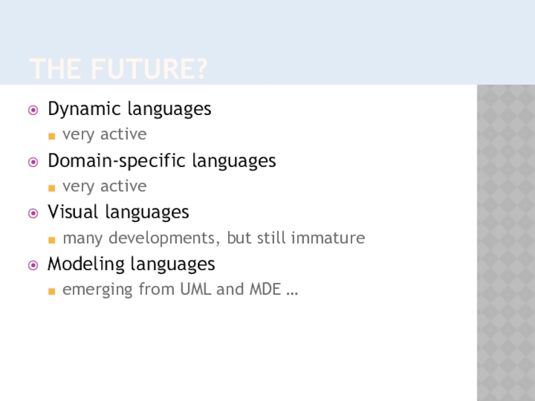Image resolution: width=535 pixels, height=401 pixels.
Task: Click "very active" under Domain-specific languages
Action: [x=104, y=186]
